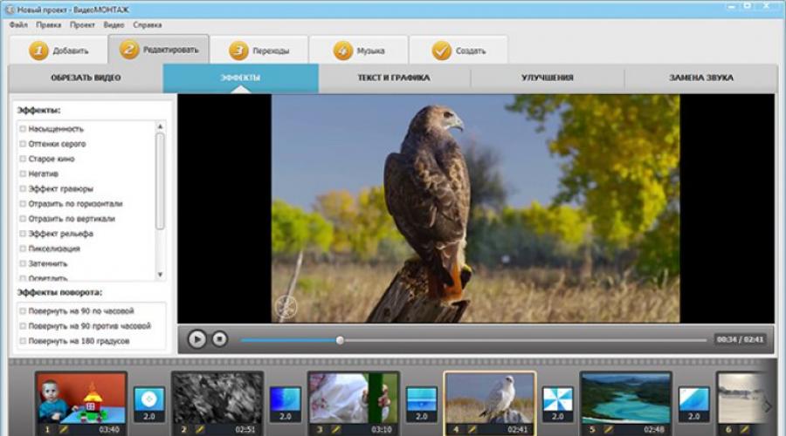The width and height of the screenshot is (786, 436).
Task: Click the checkmark Создать step icon
Action: [x=441, y=51]
